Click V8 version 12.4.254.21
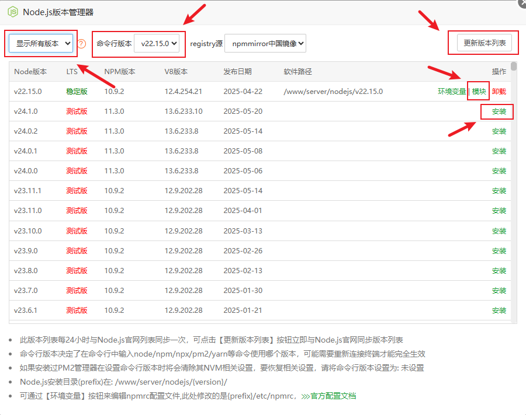 point(183,92)
